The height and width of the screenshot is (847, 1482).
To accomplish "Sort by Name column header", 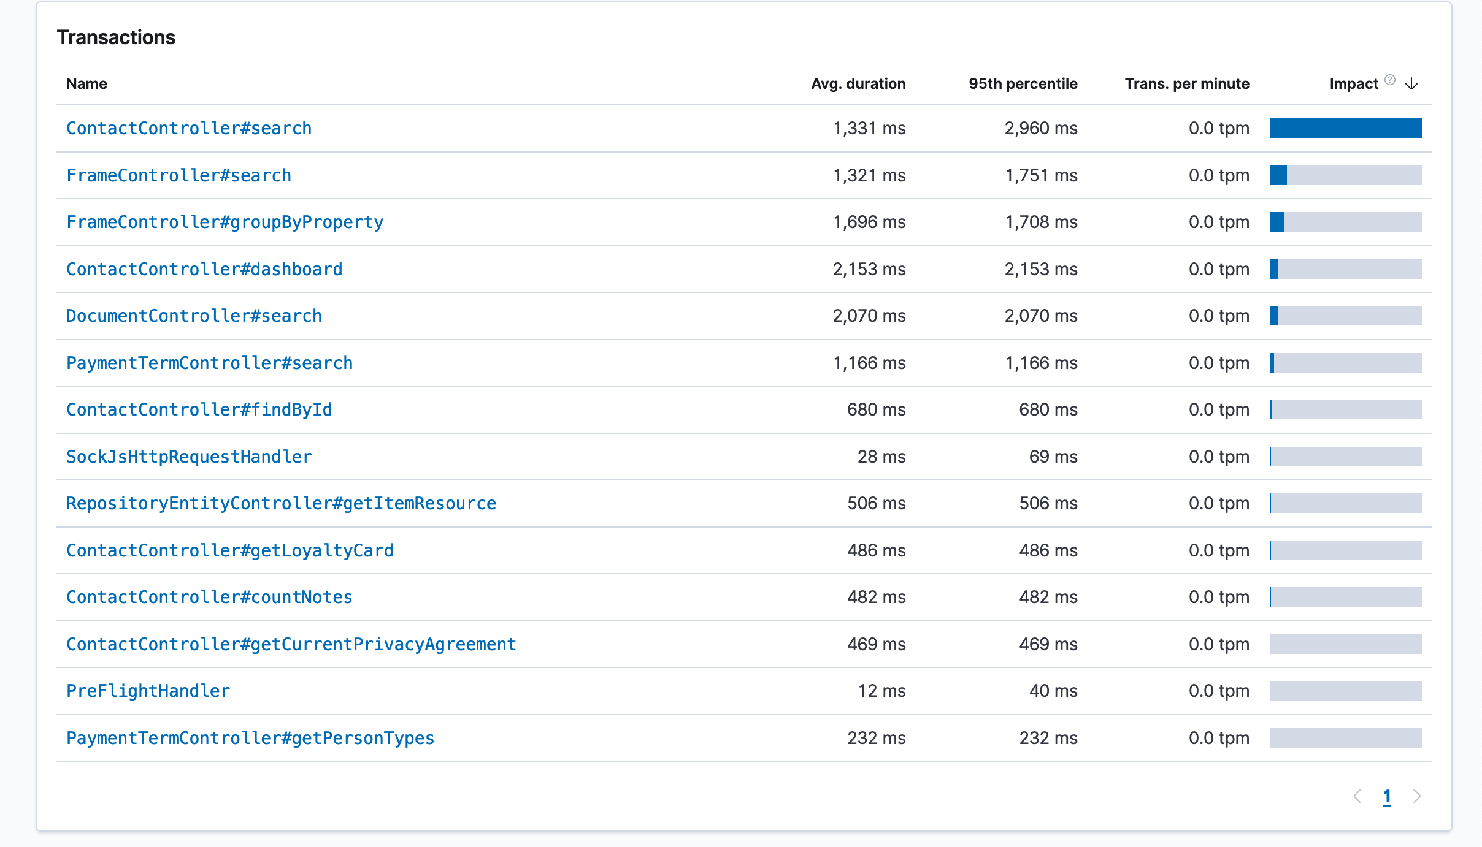I will 86,84.
